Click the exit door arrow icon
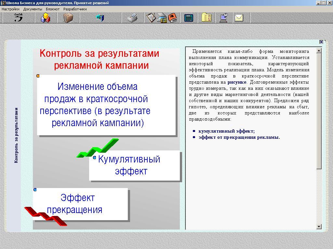This screenshot has height=249, width=333. 100,18
